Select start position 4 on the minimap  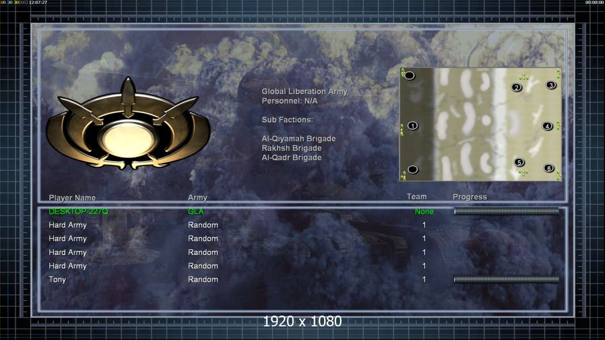(x=547, y=126)
